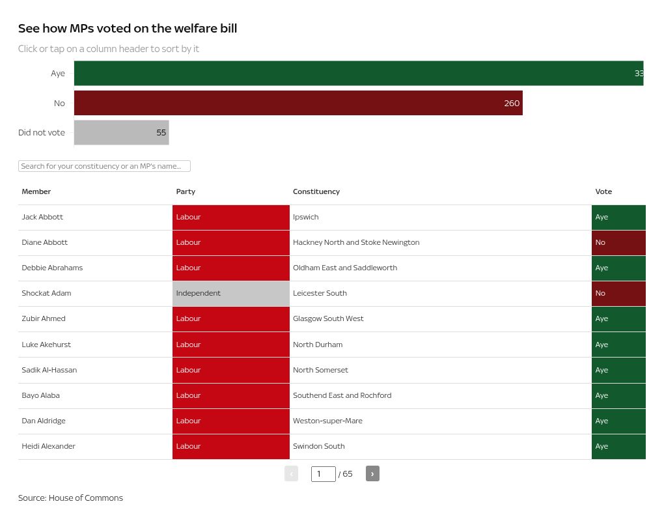This screenshot has width=664, height=521.
Task: Sort table by Member column header
Action: click(x=36, y=191)
